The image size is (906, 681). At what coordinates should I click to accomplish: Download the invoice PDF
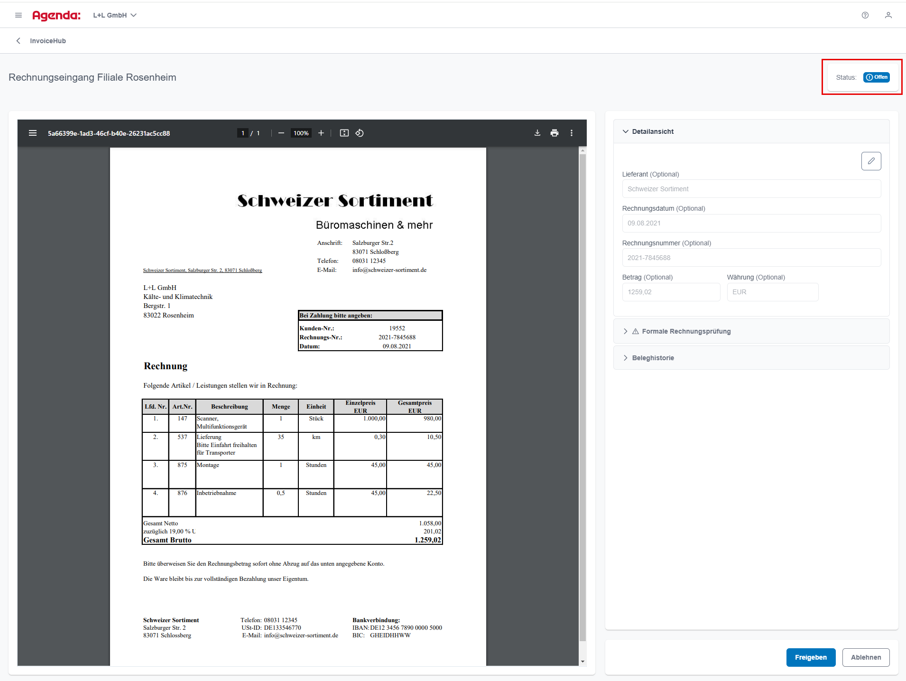click(x=537, y=133)
